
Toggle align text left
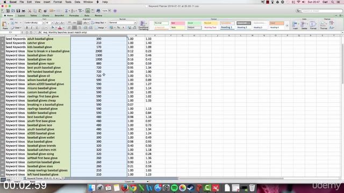click(x=69, y=28)
